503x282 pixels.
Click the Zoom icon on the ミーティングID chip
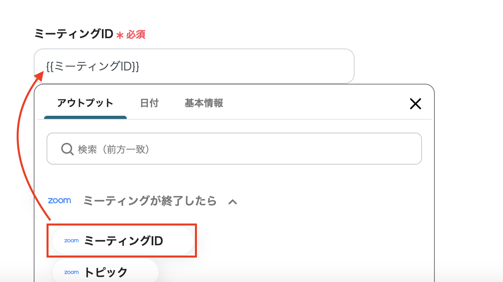click(x=71, y=241)
